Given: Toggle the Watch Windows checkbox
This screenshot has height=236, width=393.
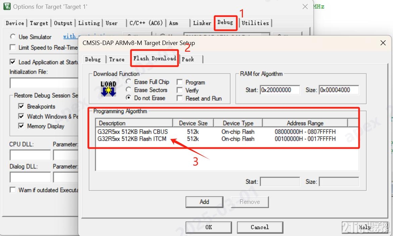Looking at the screenshot, I should (x=21, y=116).
